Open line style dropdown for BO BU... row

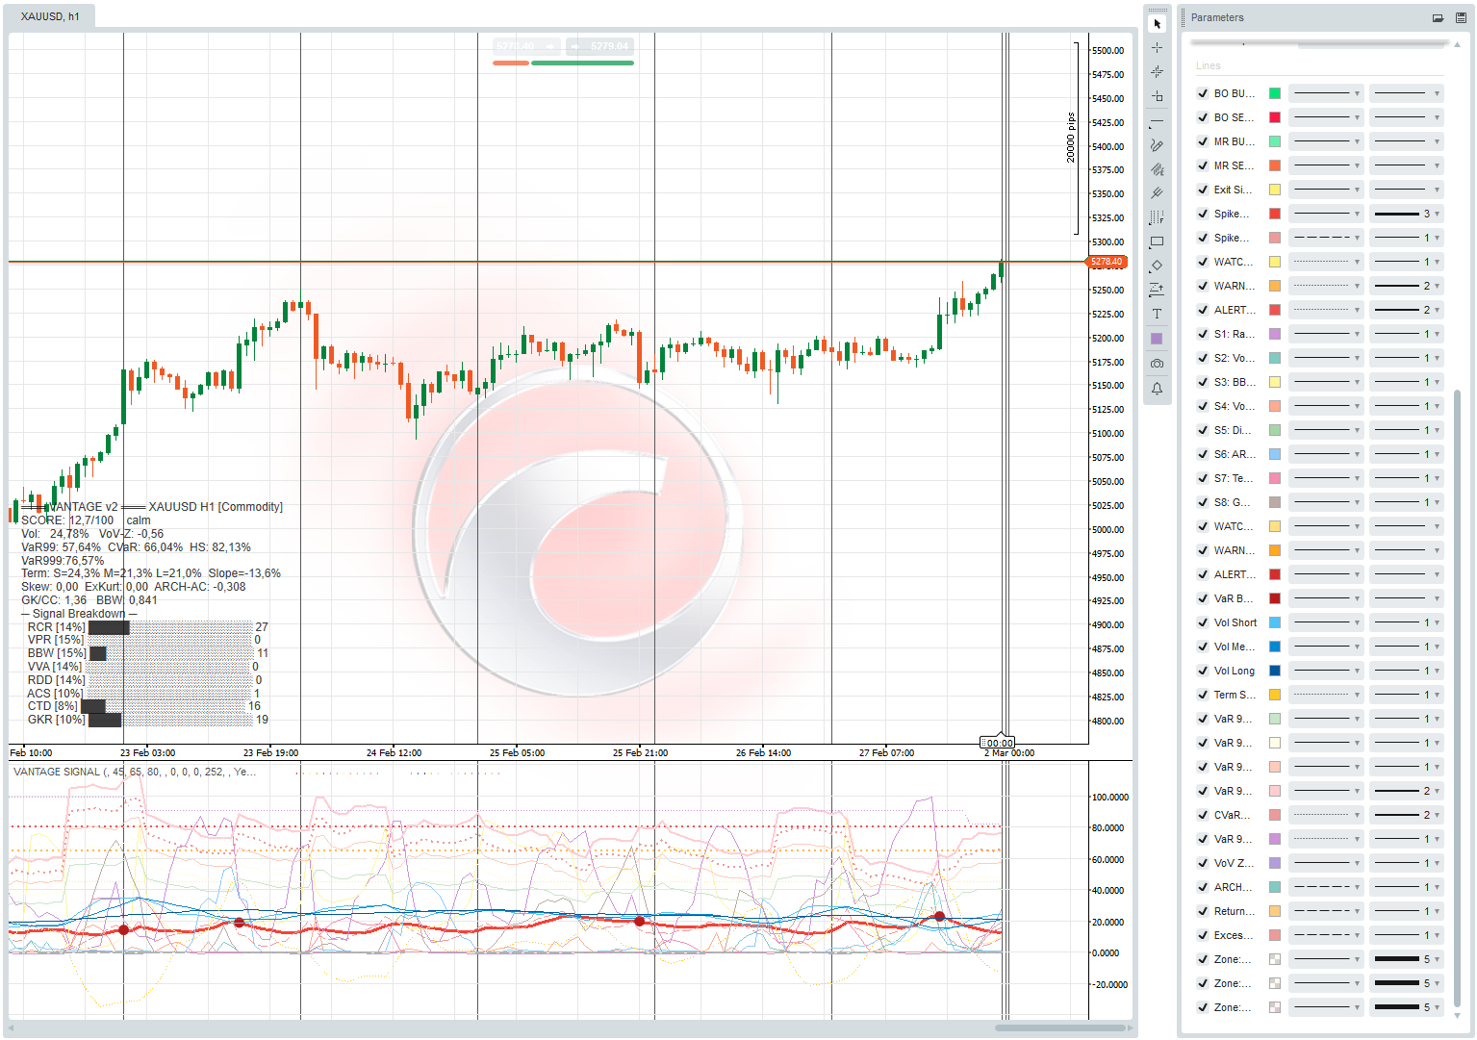[x=1326, y=93]
